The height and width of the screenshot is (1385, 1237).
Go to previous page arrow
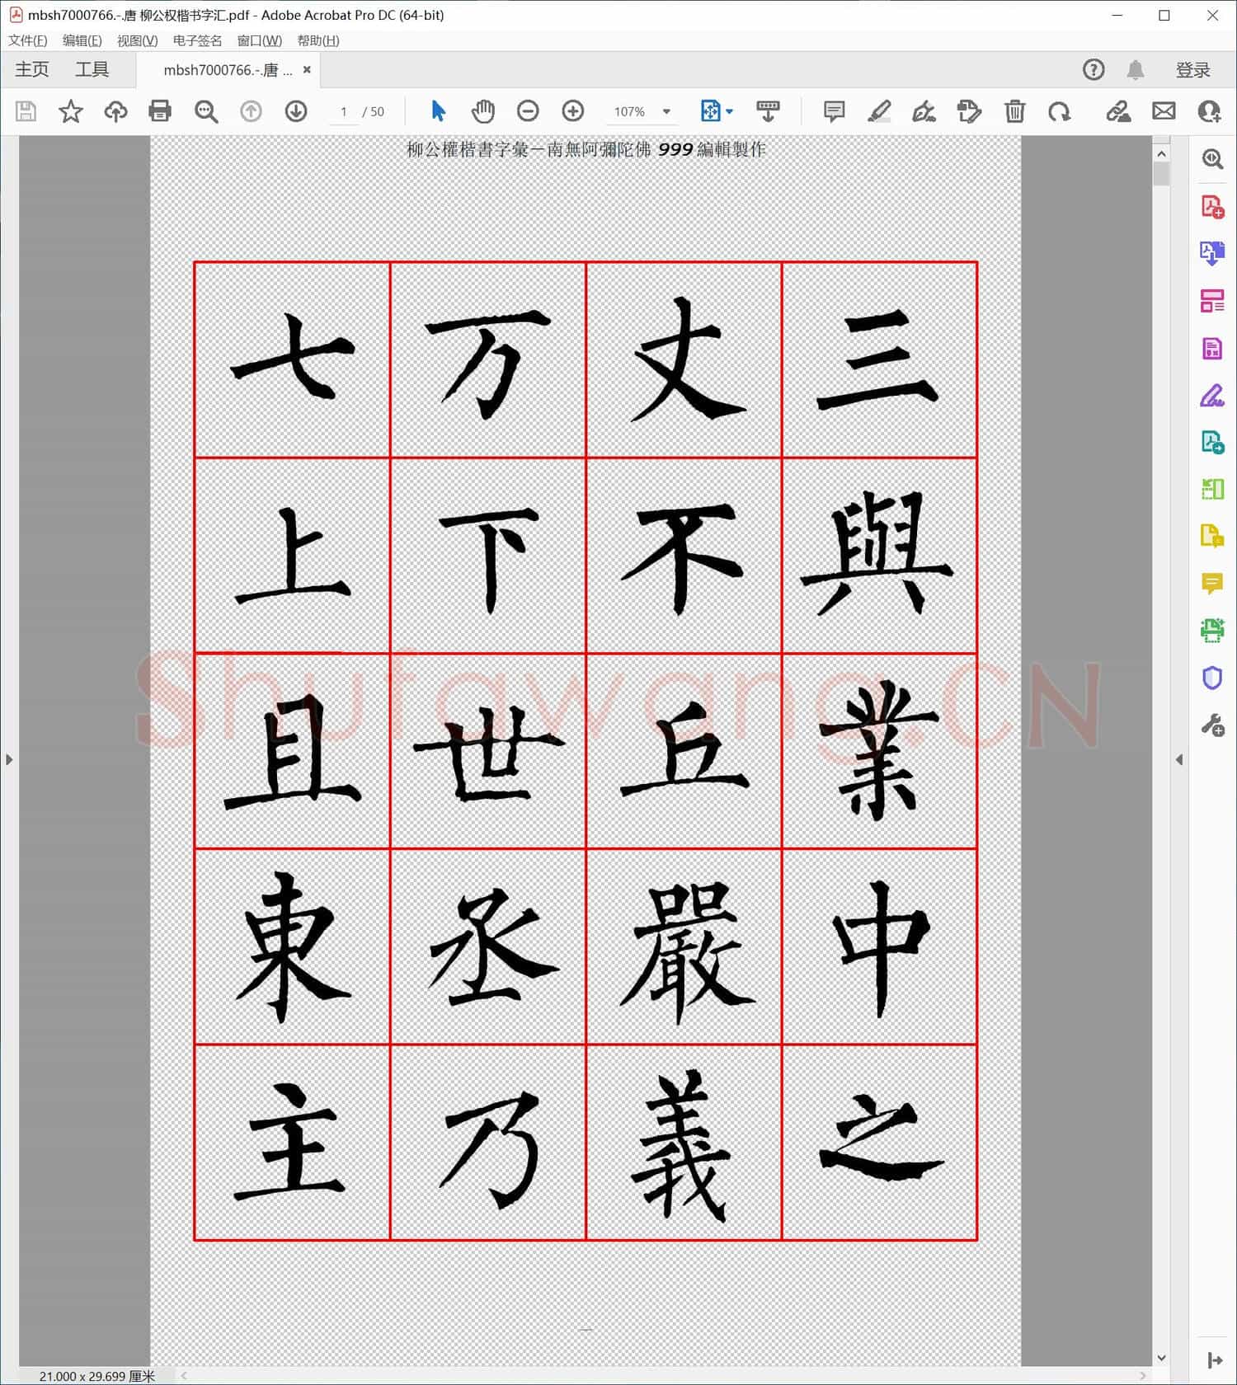point(251,111)
